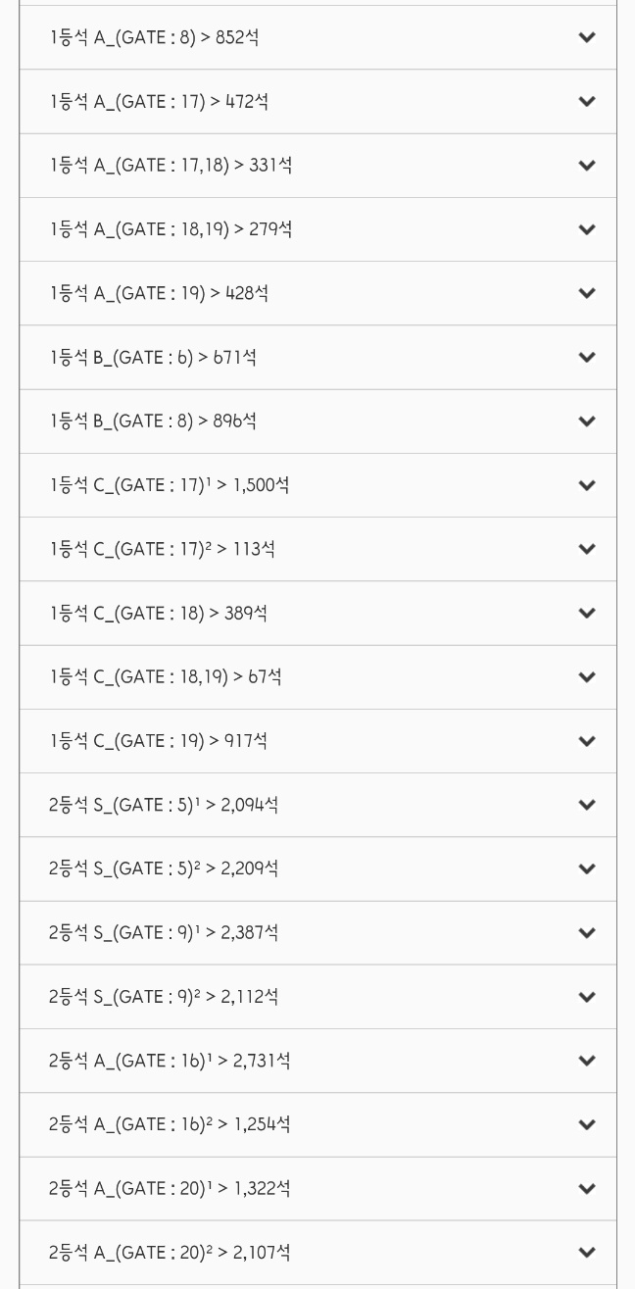Click chevron for 1등석 A GATE 17 472석
The width and height of the screenshot is (635, 1289).
tap(587, 102)
